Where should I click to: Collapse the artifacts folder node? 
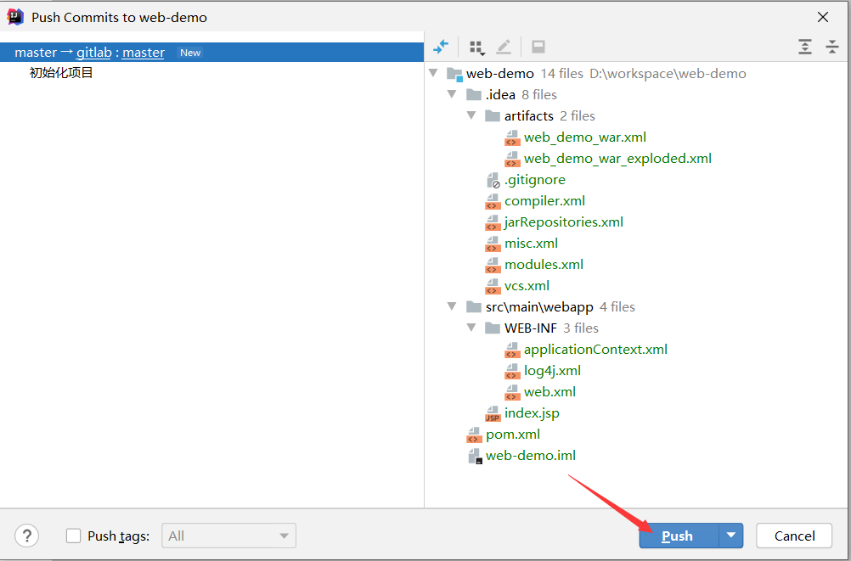tap(471, 115)
